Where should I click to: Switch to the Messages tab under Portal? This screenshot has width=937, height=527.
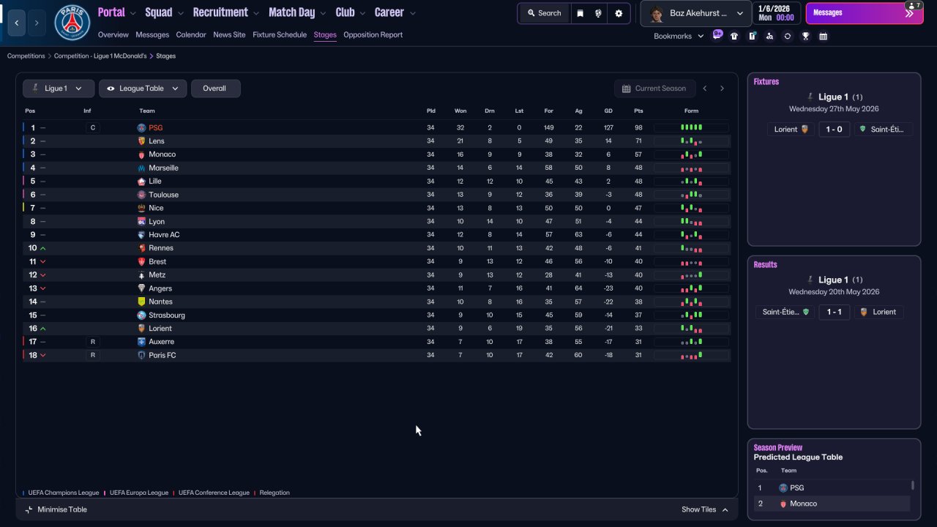[x=152, y=34]
